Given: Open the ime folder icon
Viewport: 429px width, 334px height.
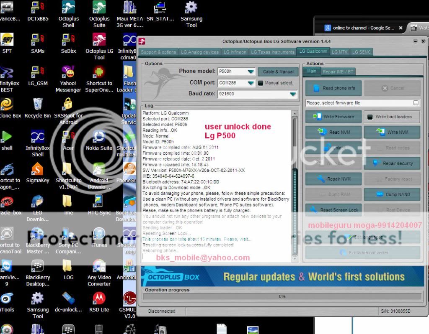Looking at the screenshot, I should click(68, 205).
